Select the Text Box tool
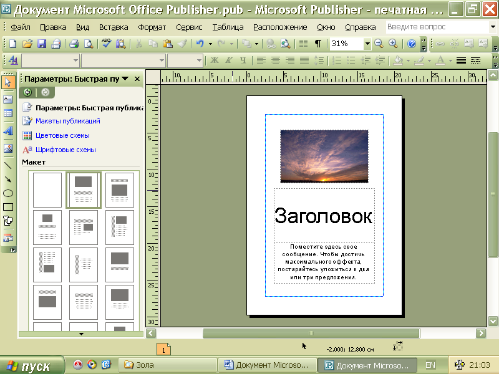Screen dimensions: 499x374 [8, 99]
